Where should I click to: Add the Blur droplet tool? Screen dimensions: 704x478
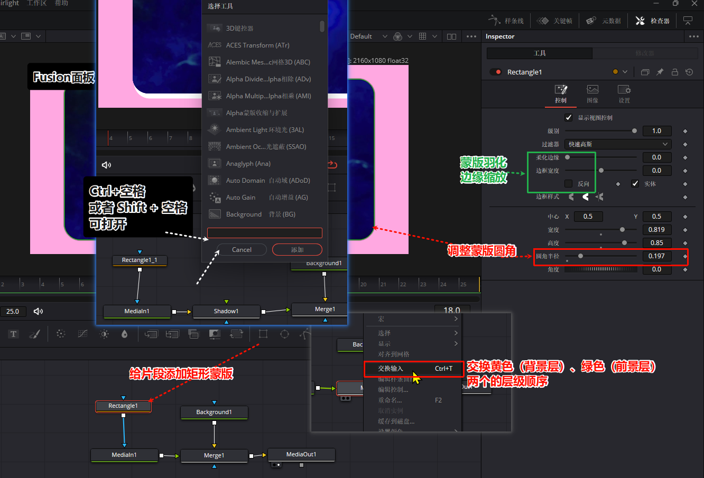coord(124,334)
